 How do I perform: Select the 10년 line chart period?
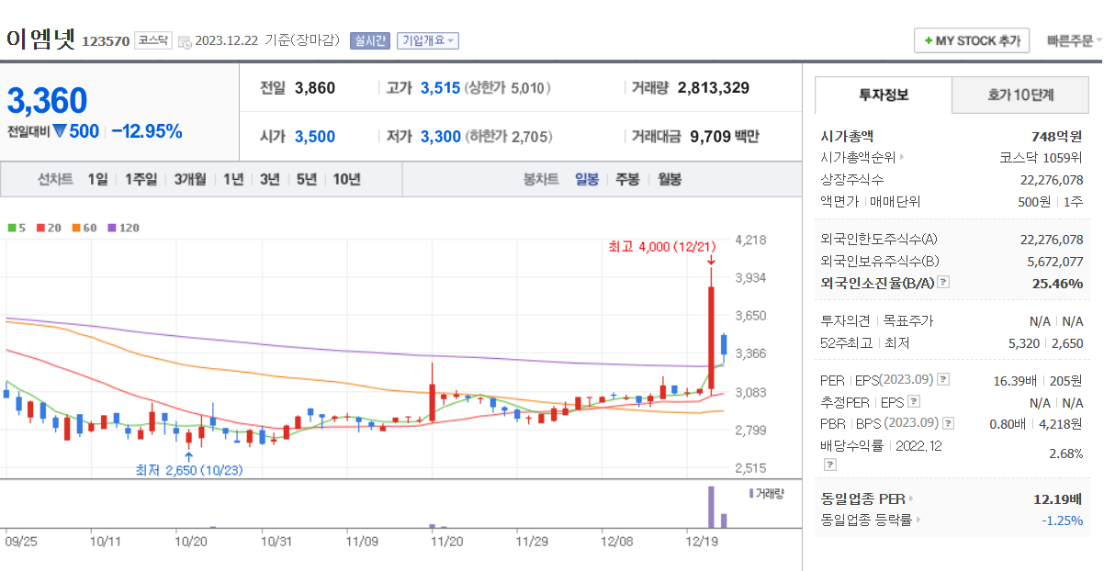tap(346, 179)
